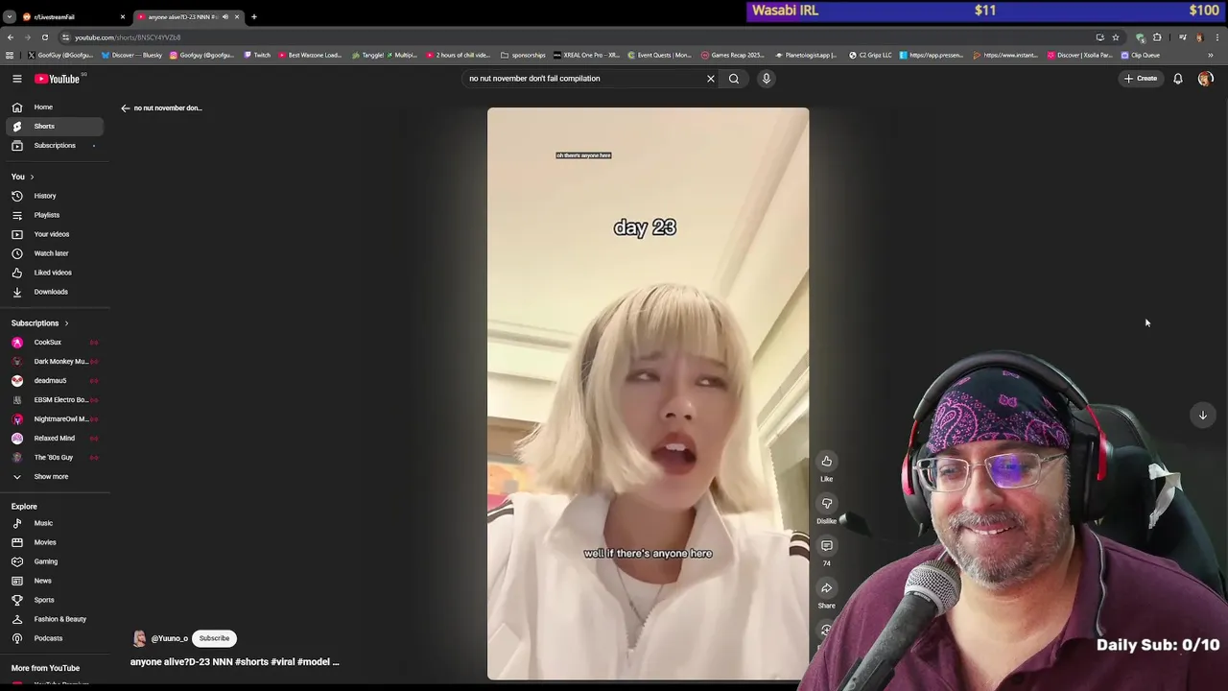Open the Chrome three-dot menu
This screenshot has width=1228, height=691.
[1217, 37]
